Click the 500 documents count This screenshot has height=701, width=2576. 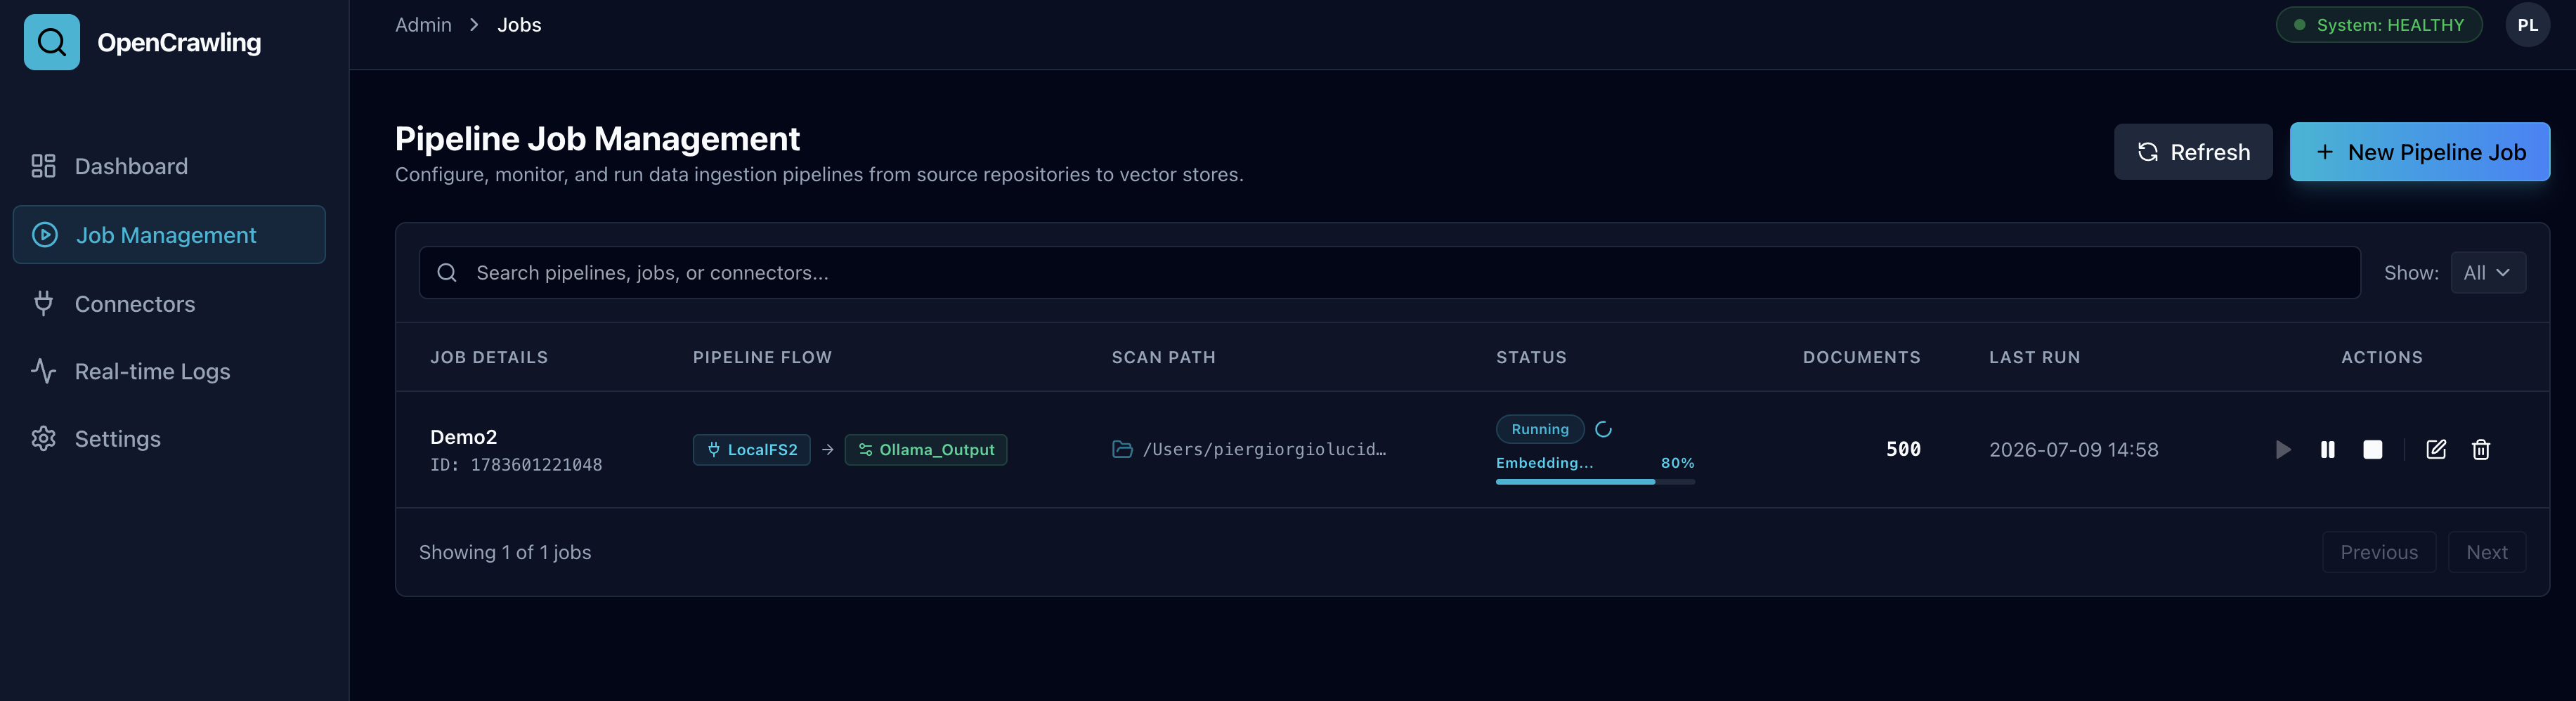1903,450
